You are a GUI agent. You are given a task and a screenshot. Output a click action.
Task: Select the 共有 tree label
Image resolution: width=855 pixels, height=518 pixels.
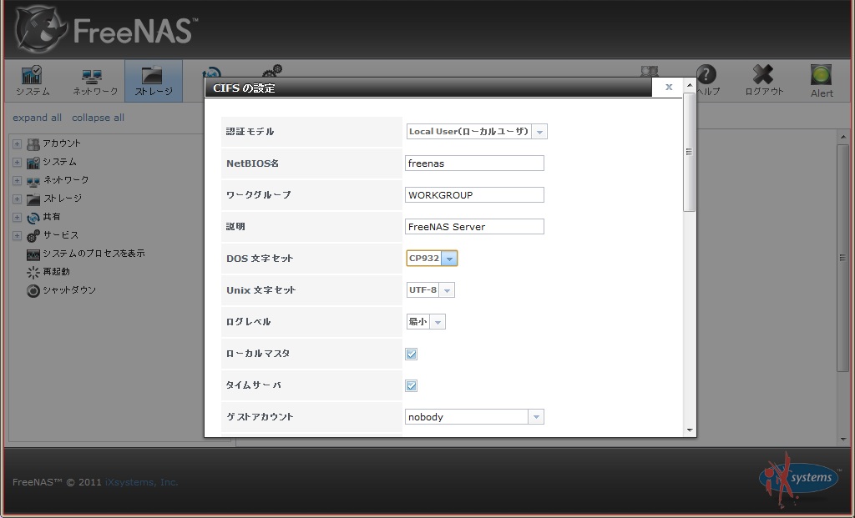[52, 216]
